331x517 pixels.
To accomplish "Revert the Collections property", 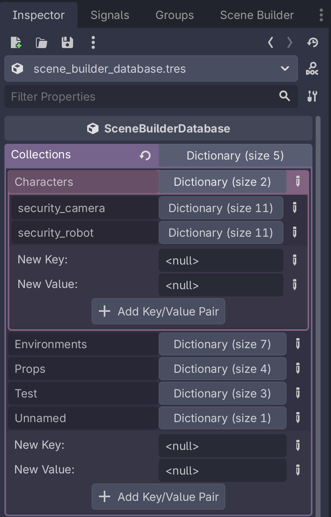I will click(x=145, y=155).
